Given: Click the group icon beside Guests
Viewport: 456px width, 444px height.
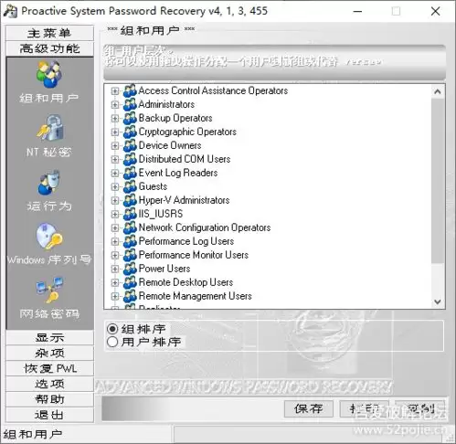Looking at the screenshot, I should pos(130,186).
